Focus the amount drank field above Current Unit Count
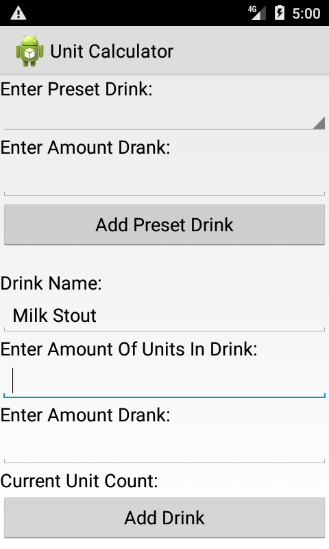Screen dimensions: 329x549 [x=164, y=447]
